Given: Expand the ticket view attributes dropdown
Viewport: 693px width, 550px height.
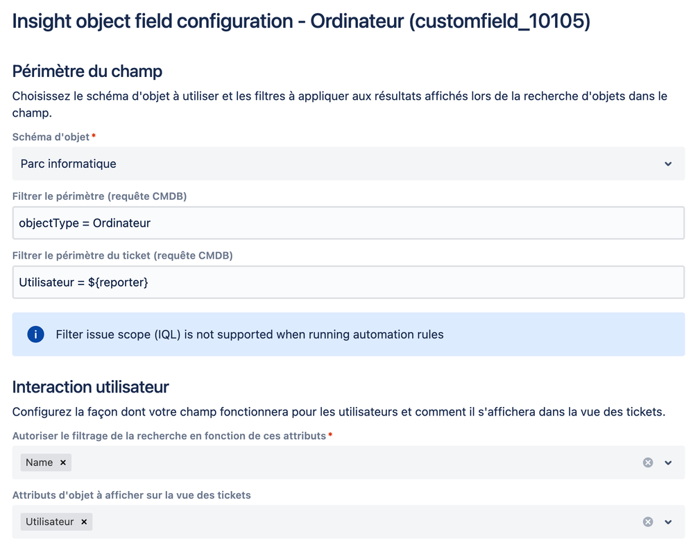Looking at the screenshot, I should [668, 522].
